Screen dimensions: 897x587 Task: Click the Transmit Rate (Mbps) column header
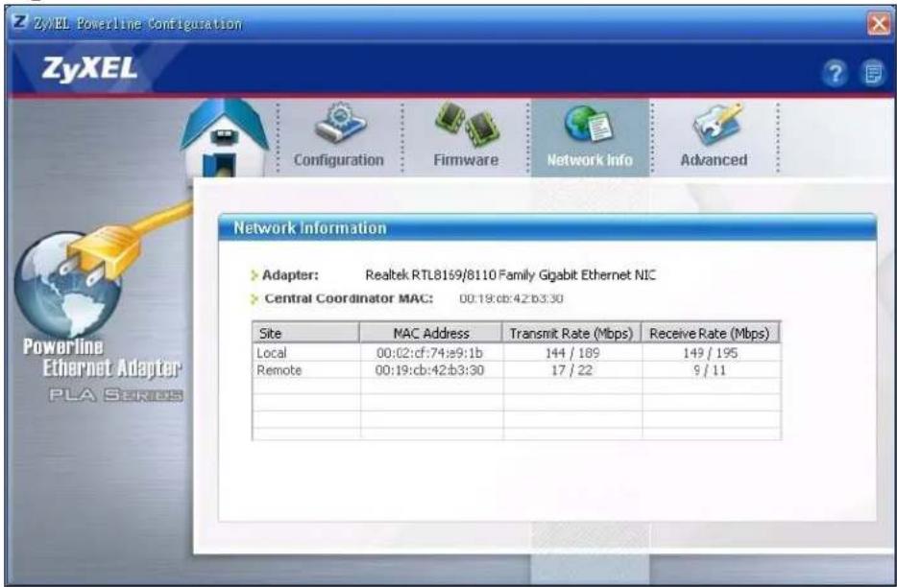pos(571,333)
